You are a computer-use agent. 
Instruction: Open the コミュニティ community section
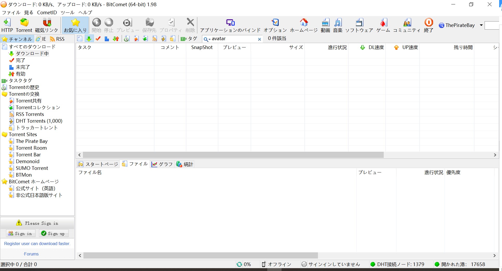coord(407,25)
